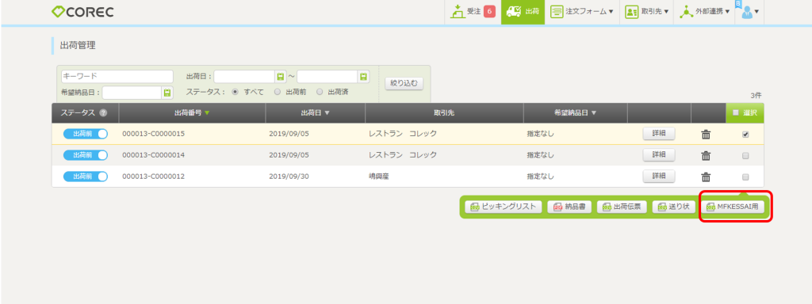This screenshot has width=812, height=304.
Task: Click shipment number 000013-C0000012
Action: 153,177
